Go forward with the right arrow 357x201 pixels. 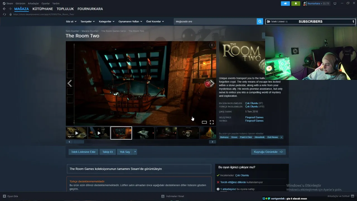10,9
